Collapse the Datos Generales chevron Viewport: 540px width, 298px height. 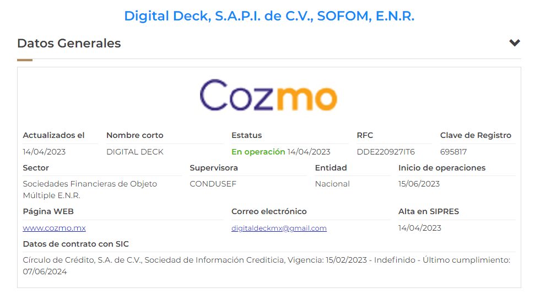click(515, 43)
